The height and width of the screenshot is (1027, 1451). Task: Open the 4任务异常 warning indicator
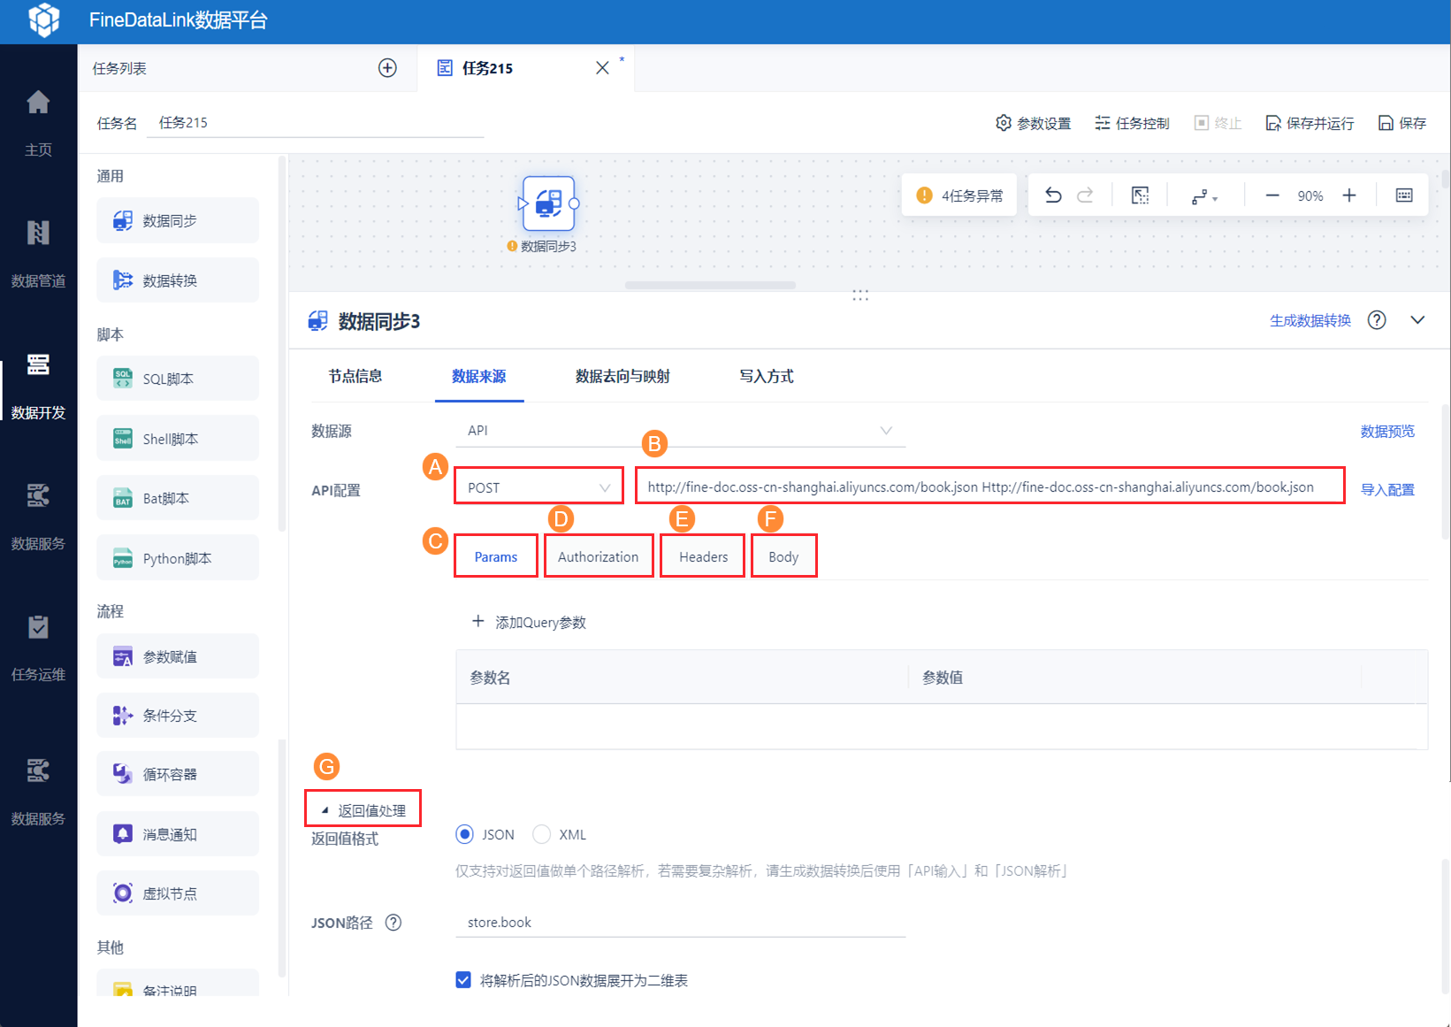959,195
